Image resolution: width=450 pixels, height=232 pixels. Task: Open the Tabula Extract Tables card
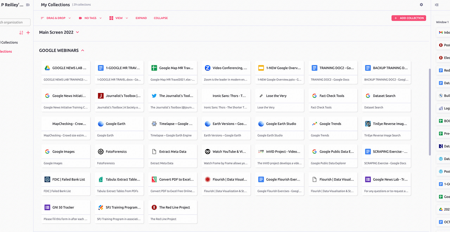tap(119, 184)
